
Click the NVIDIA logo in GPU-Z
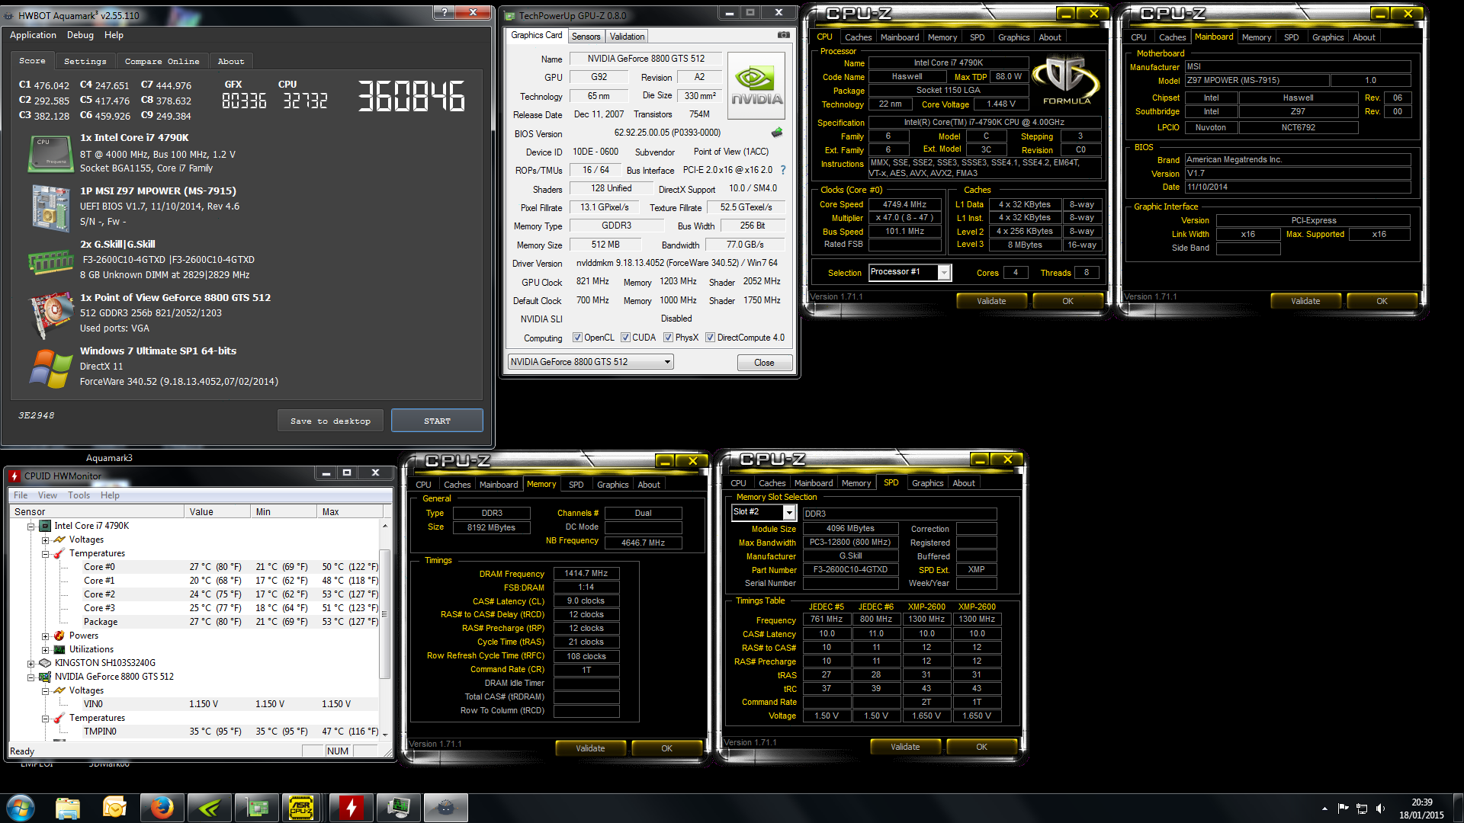[x=756, y=86]
